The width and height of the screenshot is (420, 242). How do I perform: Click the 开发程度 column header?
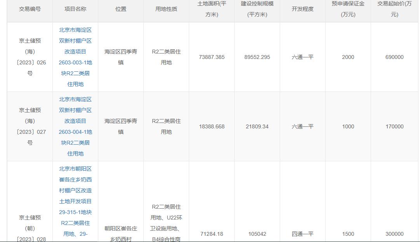[302, 10]
